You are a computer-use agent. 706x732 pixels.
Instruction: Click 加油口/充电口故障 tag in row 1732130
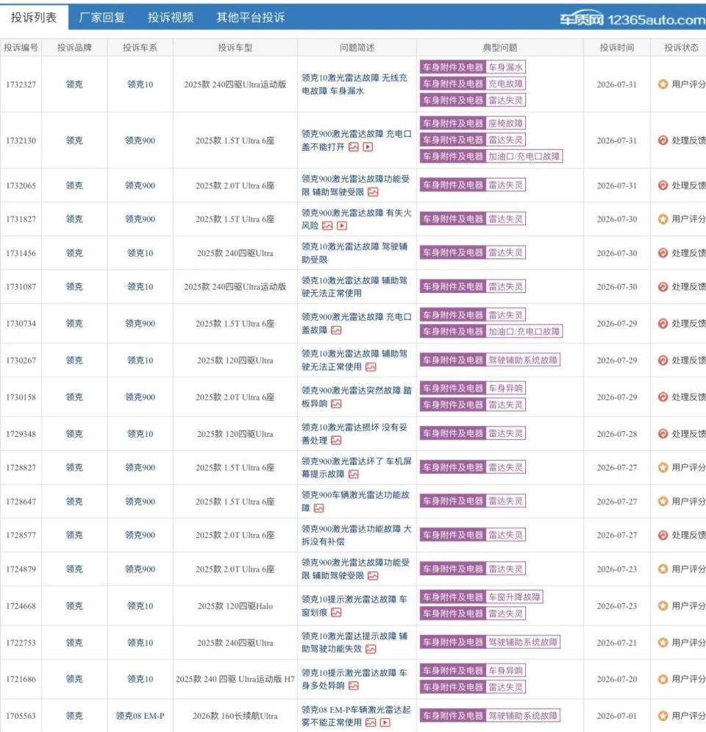[x=524, y=157]
